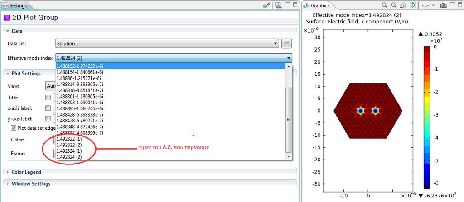Click the coordinate axes view icon
Viewport: 464px width, 202px height.
coord(425,5)
